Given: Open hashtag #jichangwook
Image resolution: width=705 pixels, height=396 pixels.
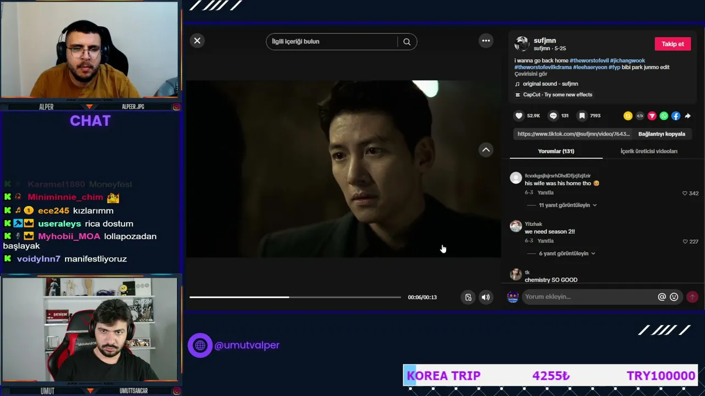Looking at the screenshot, I should pos(627,61).
